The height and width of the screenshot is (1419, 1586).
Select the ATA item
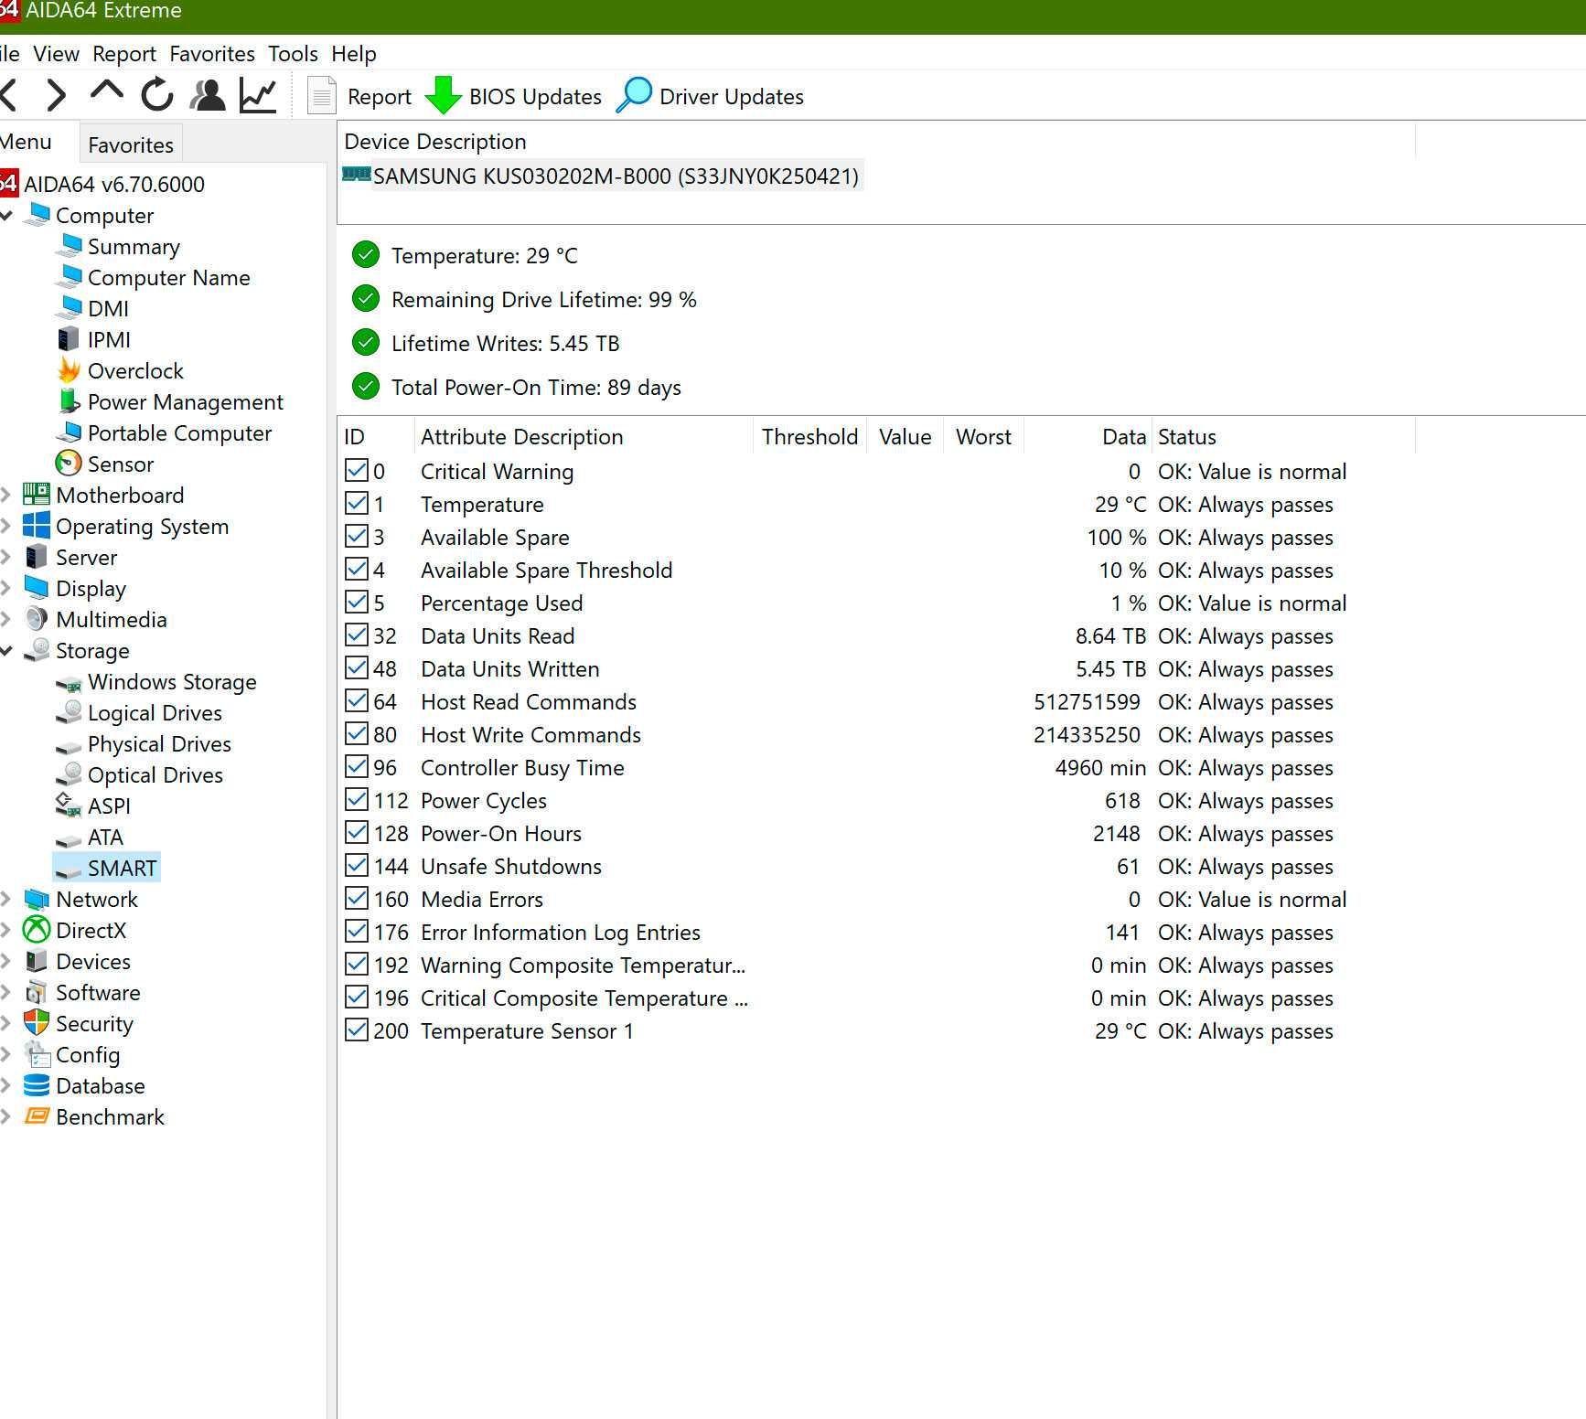point(105,838)
